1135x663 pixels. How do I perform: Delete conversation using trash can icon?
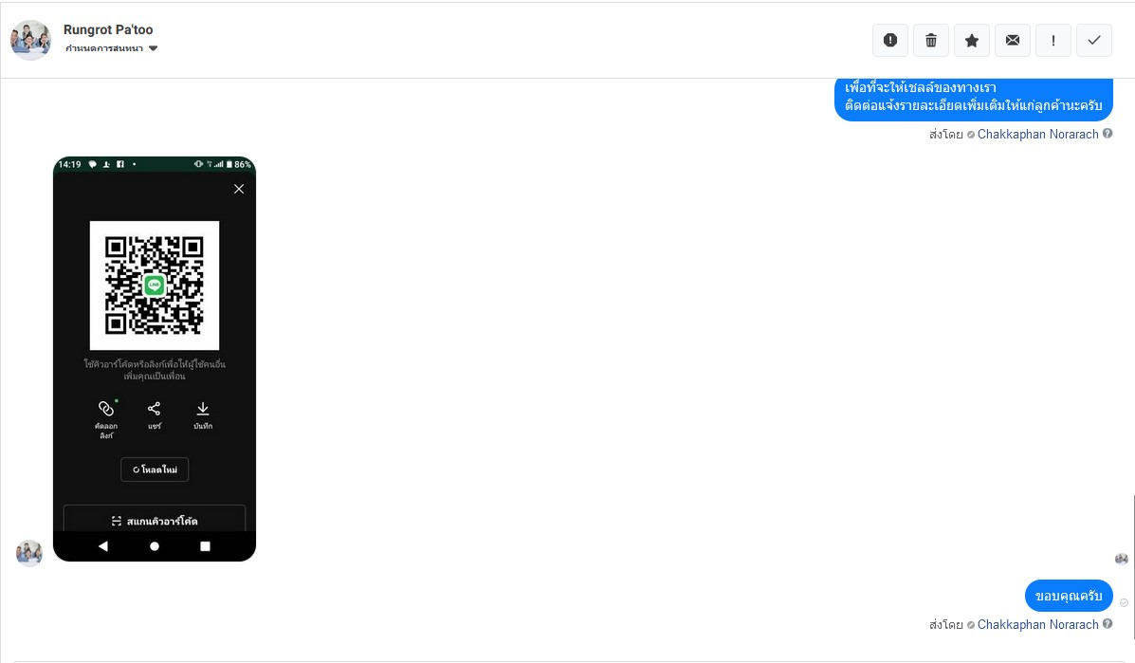tap(931, 40)
